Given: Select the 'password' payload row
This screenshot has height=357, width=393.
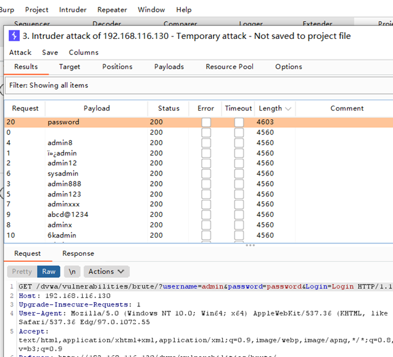Looking at the screenshot, I should point(199,122).
